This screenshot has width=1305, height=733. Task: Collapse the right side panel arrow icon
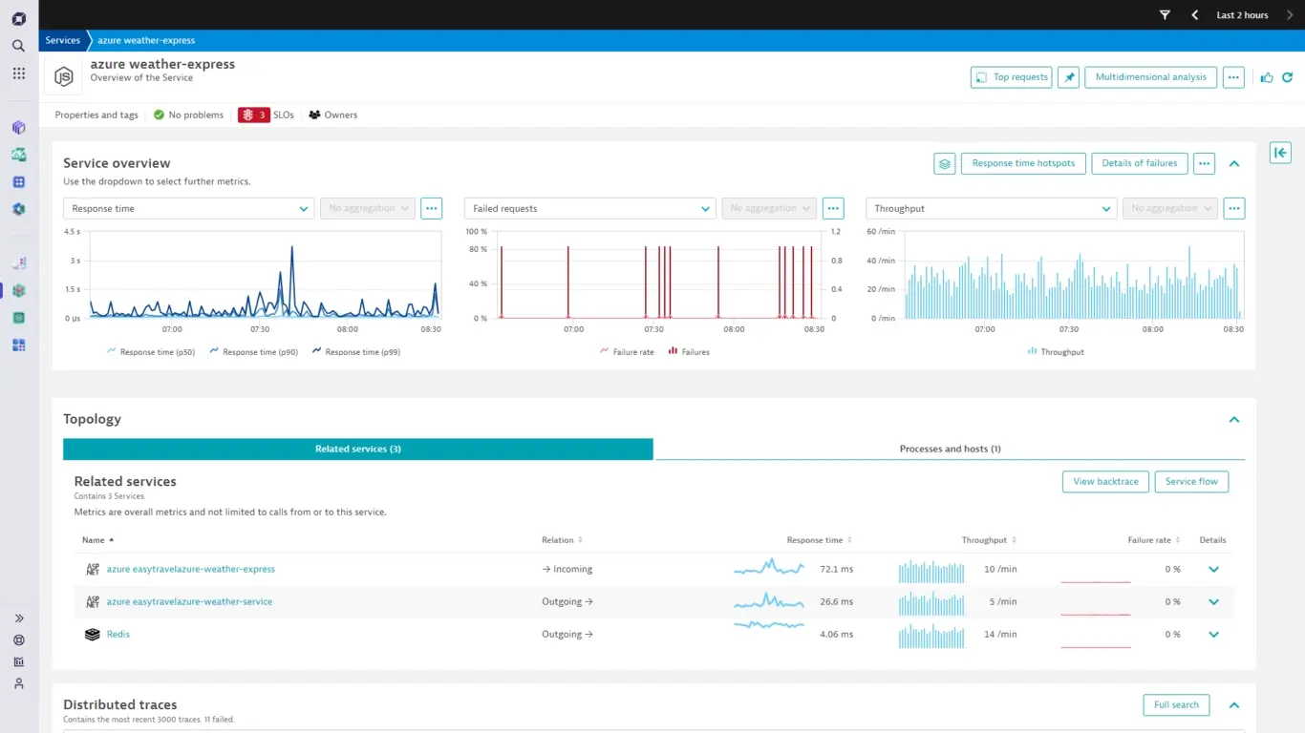1280,153
